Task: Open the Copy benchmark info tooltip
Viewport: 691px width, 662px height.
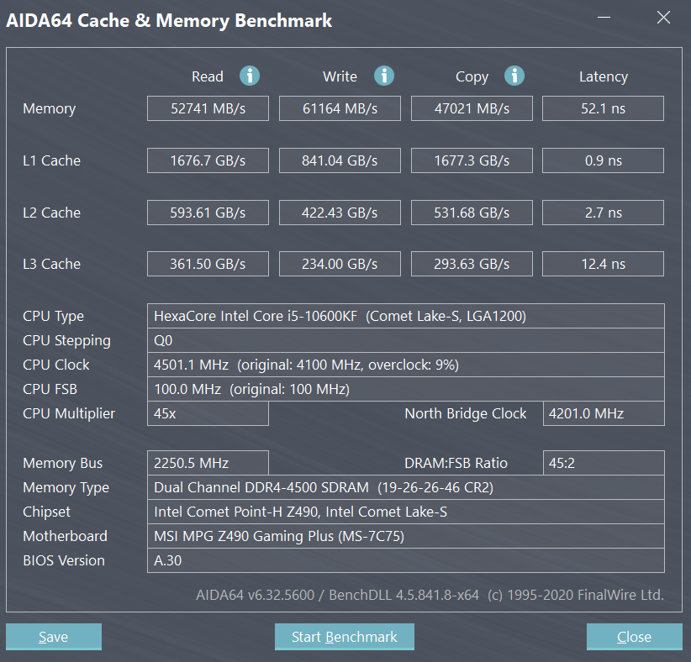Action: (514, 76)
